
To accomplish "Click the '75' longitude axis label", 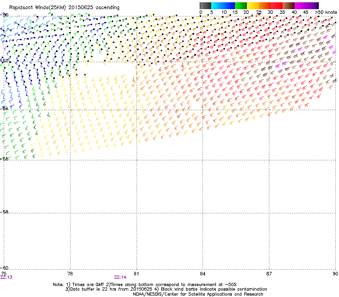I will pos(4,274).
